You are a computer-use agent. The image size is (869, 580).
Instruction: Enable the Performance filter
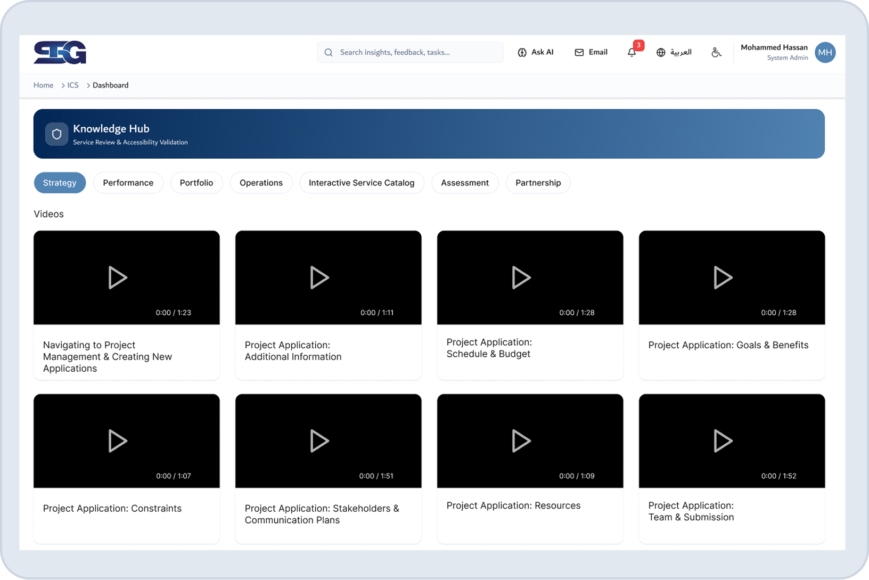(128, 183)
